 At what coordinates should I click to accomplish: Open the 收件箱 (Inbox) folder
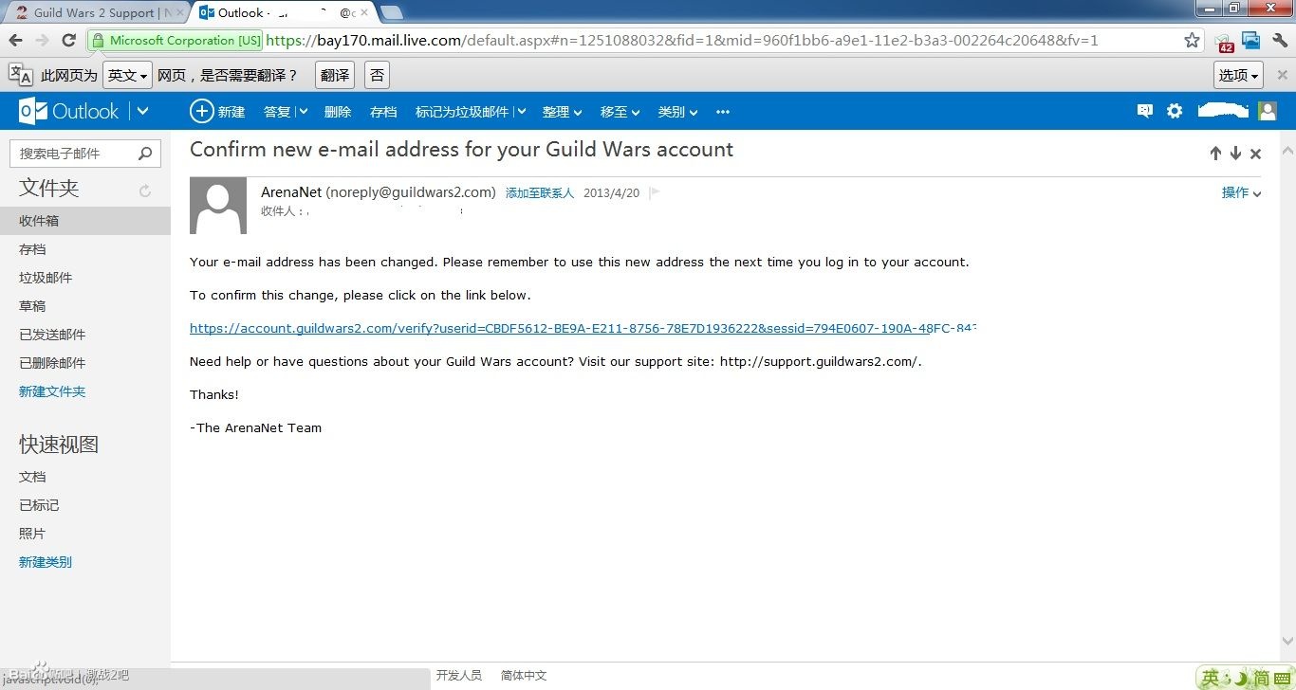pos(85,221)
